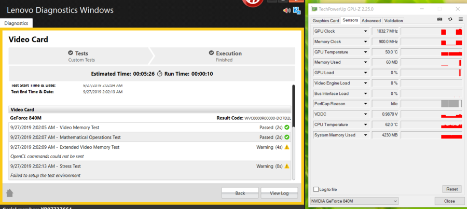The height and width of the screenshot is (209, 467).
Task: Click the VDDC value 0.9870 V
Action: click(x=386, y=114)
